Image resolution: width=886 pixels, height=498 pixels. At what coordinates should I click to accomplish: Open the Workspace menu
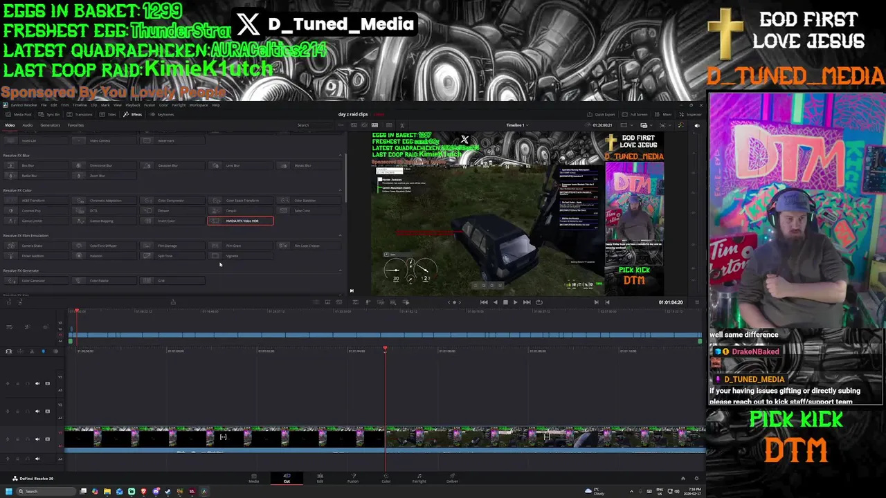pos(199,105)
